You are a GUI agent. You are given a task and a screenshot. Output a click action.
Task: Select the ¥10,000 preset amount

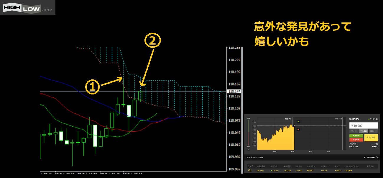click(x=364, y=131)
